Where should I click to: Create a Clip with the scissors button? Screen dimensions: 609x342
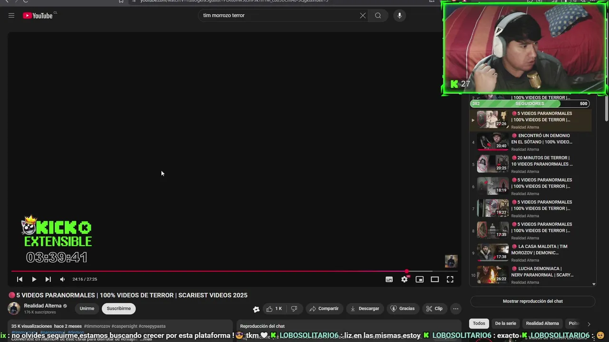pos(434,308)
